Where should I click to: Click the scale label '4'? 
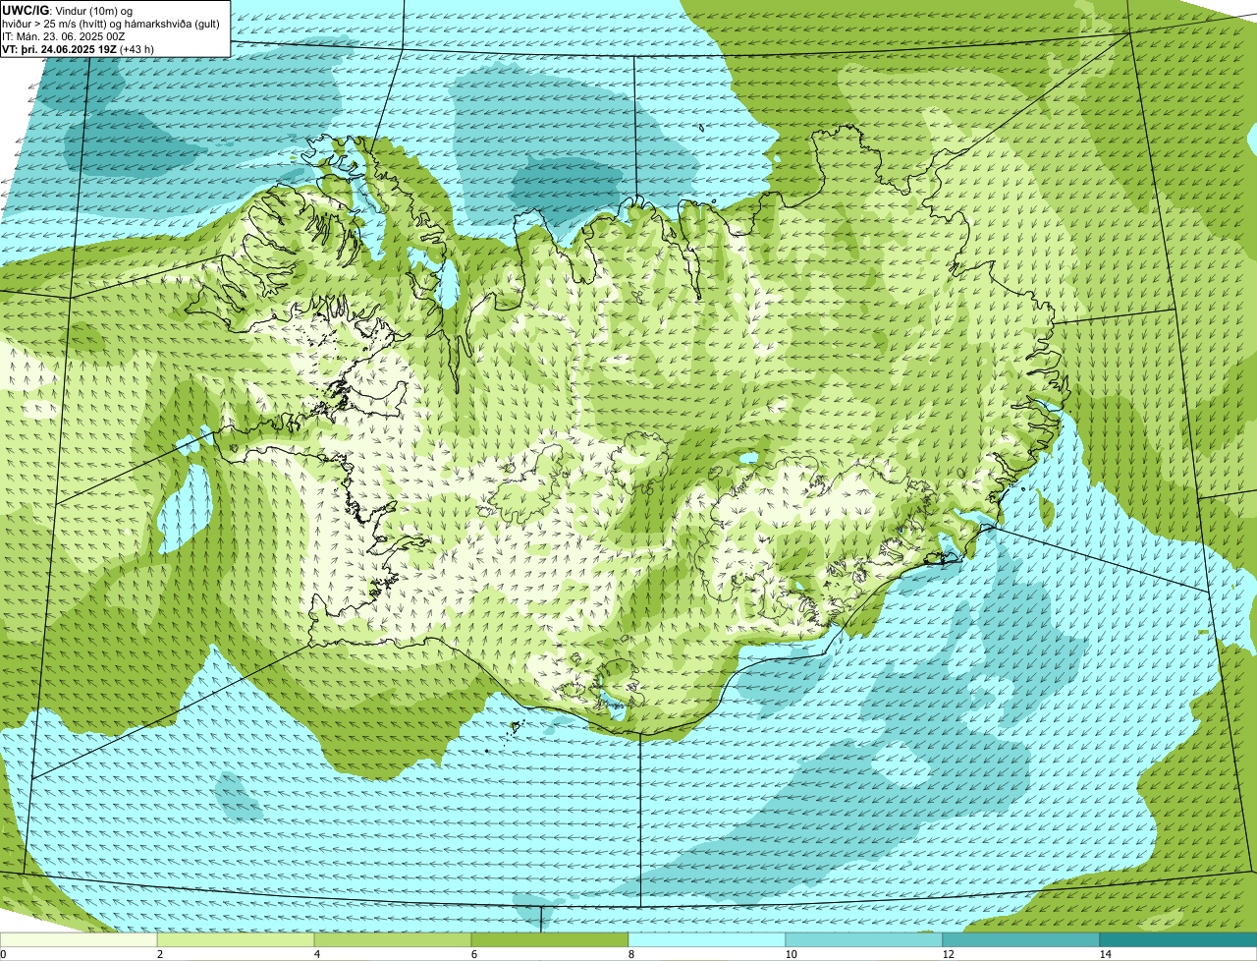(316, 954)
